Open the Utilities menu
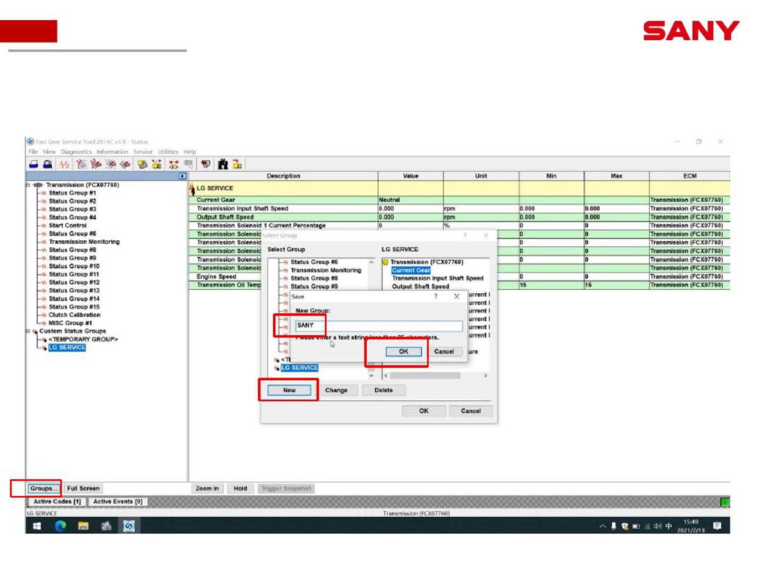The height and width of the screenshot is (568, 757). point(168,152)
